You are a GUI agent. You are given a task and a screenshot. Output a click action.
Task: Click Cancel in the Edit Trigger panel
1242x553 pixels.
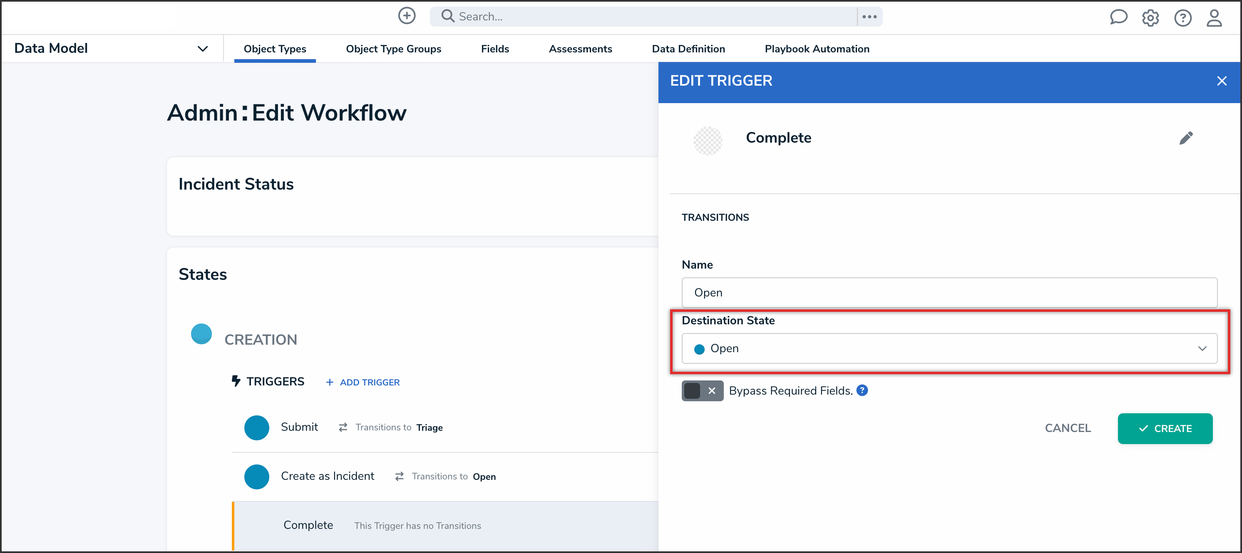1067,428
